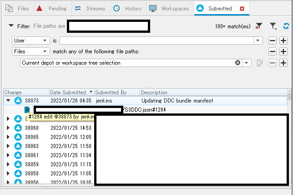Open the file path selection dropdown arrow

click(247, 63)
